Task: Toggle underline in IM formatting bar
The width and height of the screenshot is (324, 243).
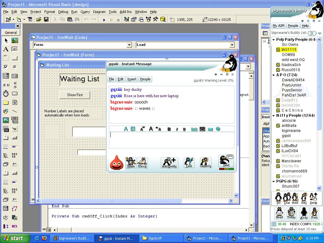Action: click(184, 129)
